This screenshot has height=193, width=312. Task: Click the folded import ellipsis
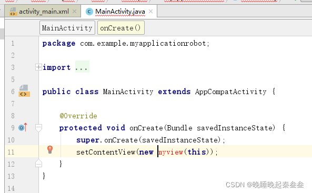click(x=82, y=67)
